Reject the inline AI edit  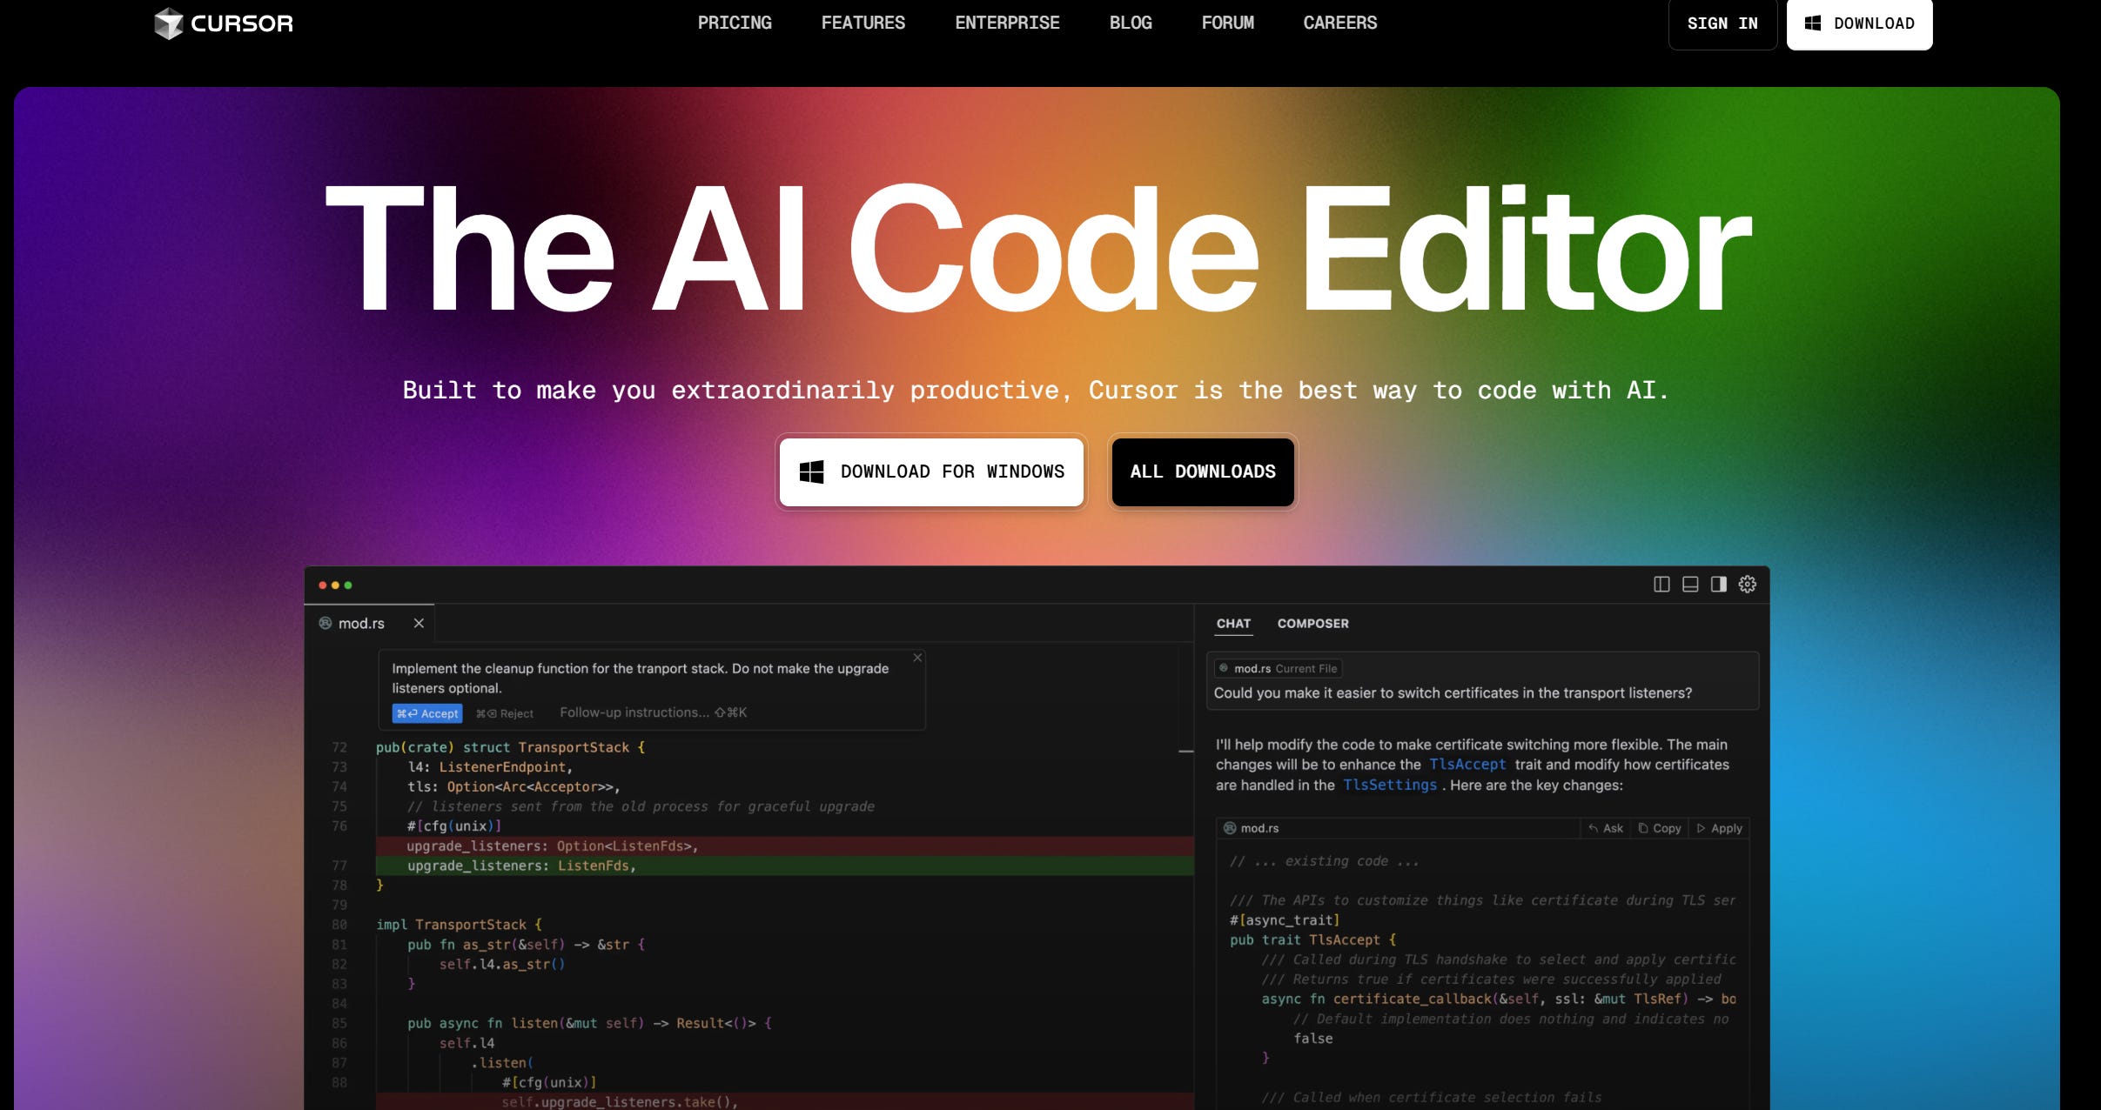point(503,712)
